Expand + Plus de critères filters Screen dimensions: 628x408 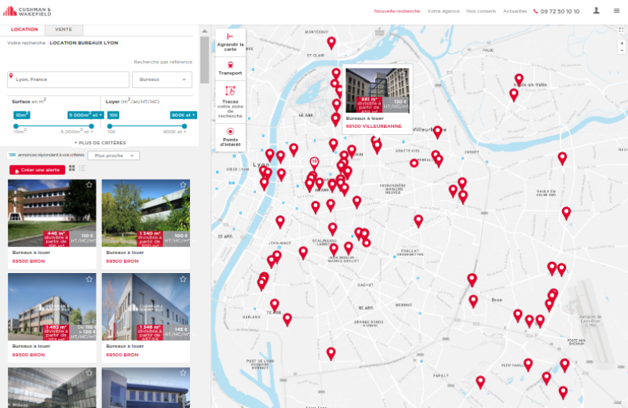[x=100, y=143]
